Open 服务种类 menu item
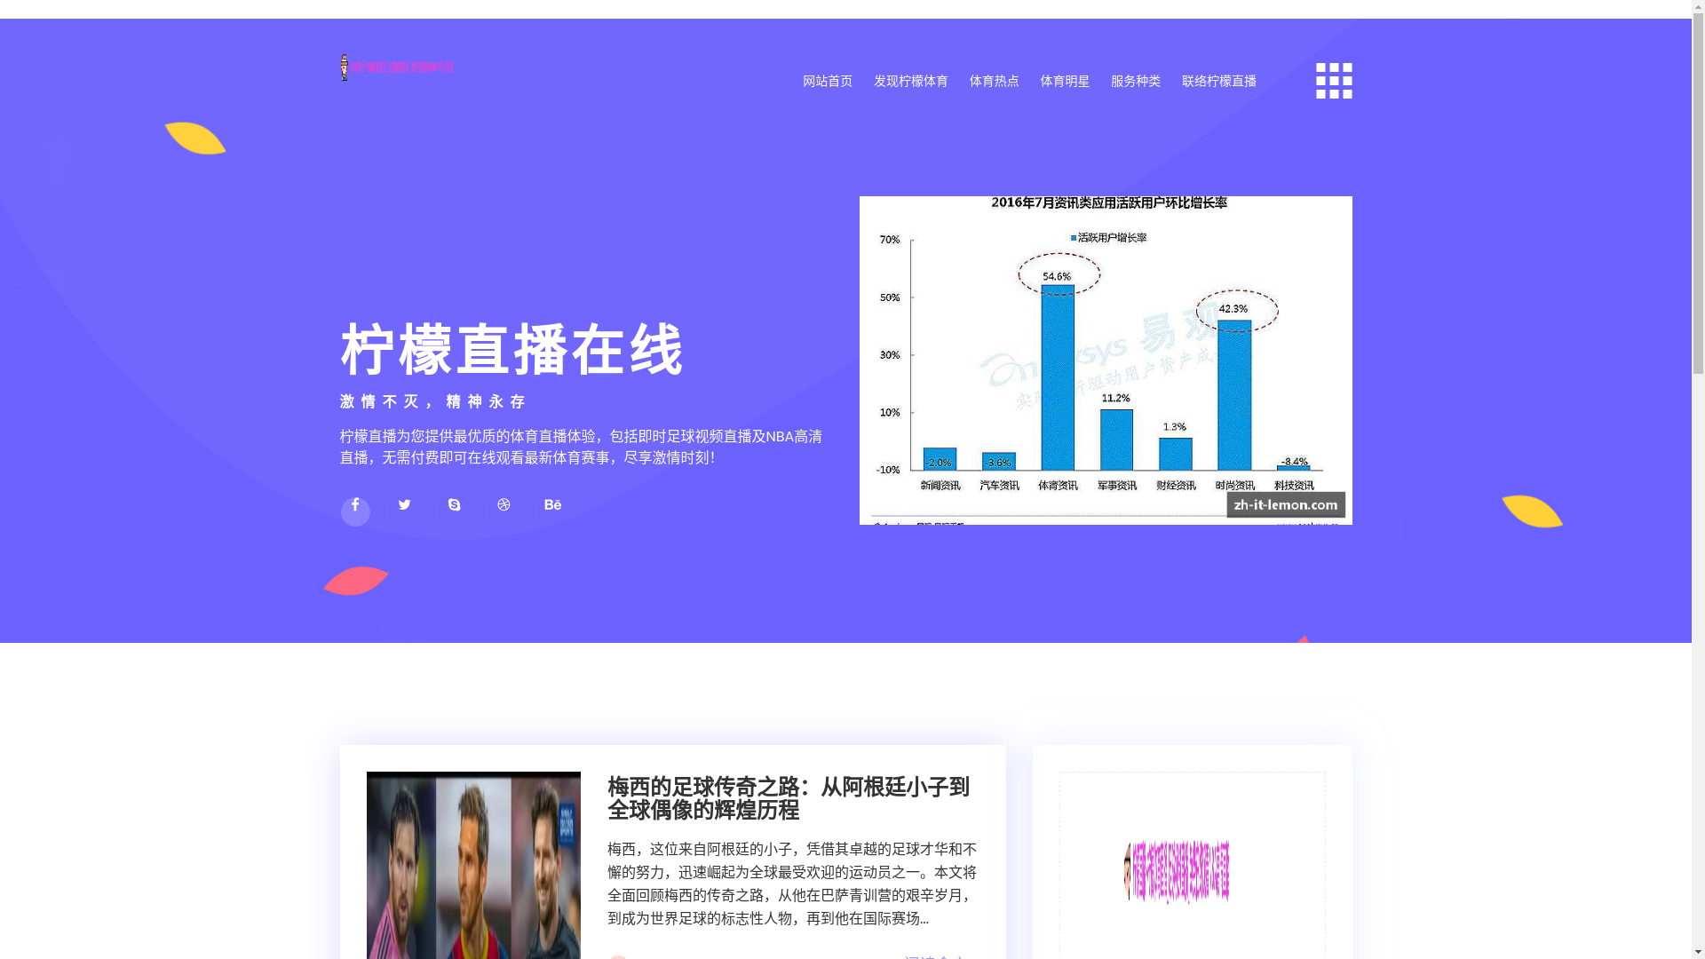 (x=1136, y=81)
